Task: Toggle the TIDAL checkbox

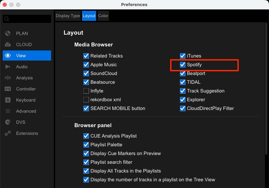Action: [x=183, y=82]
